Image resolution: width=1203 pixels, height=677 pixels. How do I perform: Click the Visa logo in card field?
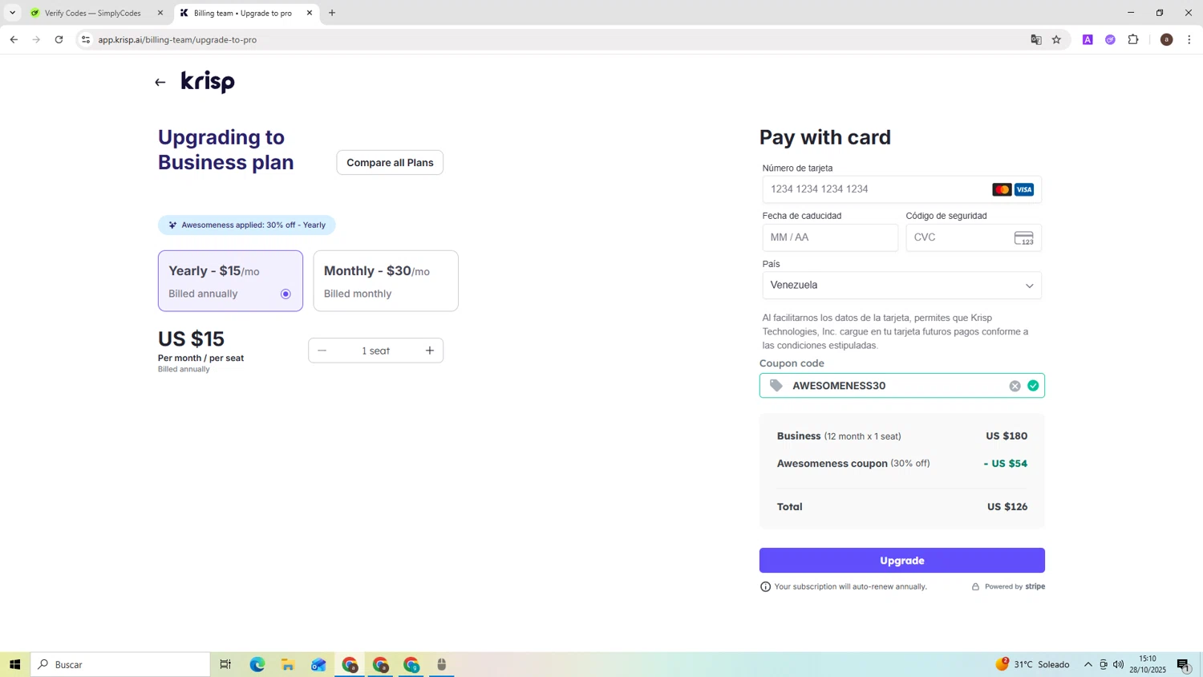[x=1024, y=189]
